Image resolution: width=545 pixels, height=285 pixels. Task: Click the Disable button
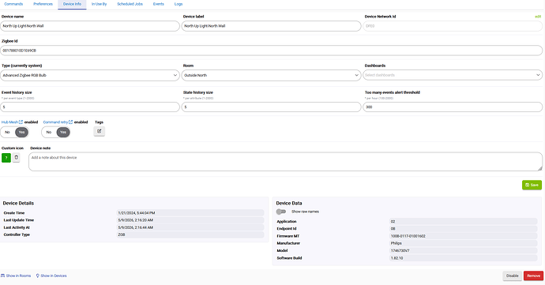512,276
